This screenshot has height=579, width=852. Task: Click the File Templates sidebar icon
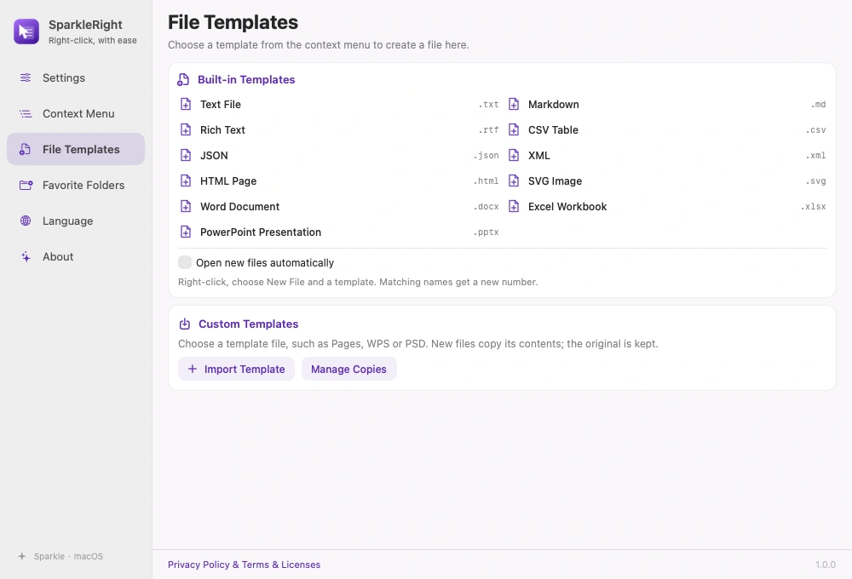click(25, 149)
